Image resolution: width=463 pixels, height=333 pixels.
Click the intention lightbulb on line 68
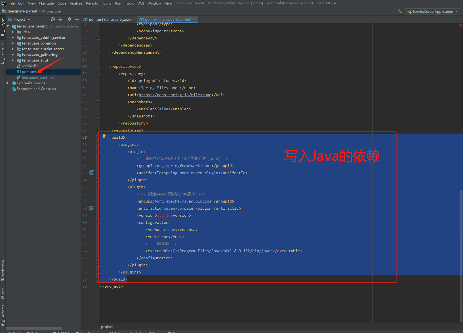[x=104, y=136]
